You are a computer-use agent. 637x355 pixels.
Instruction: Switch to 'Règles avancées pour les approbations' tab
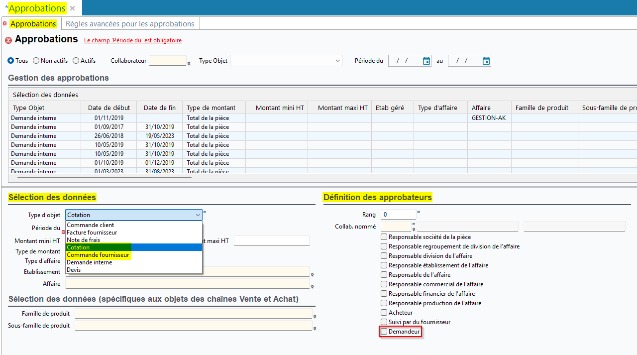pyautogui.click(x=130, y=24)
